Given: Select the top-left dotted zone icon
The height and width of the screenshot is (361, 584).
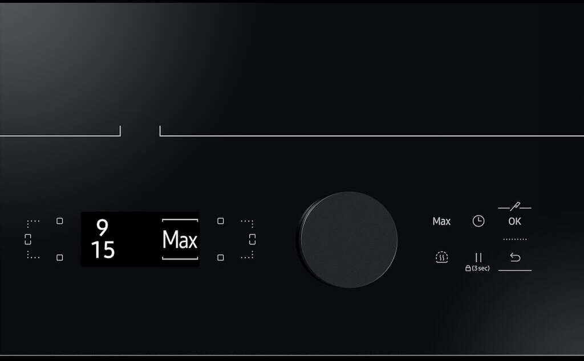Looking at the screenshot, I should 33,223.
